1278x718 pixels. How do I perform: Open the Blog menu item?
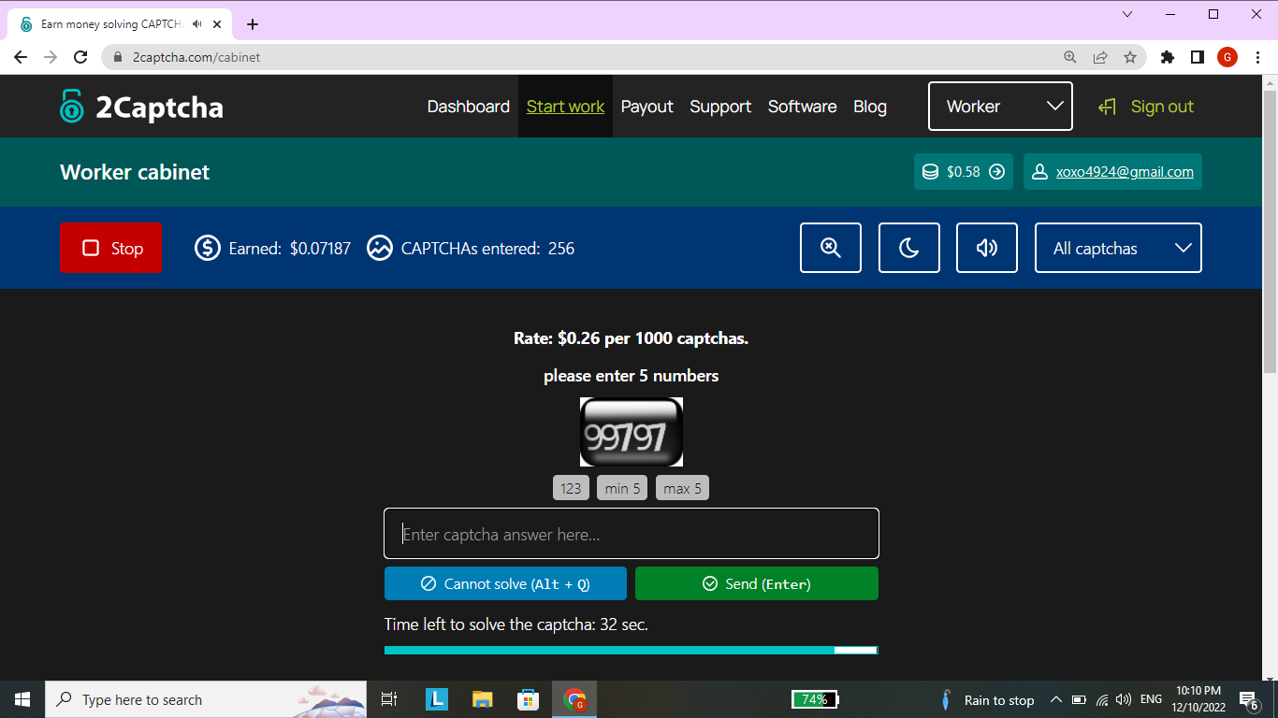tap(870, 107)
